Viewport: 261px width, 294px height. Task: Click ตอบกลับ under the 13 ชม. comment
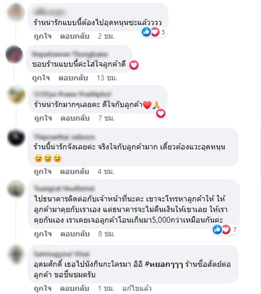coord(73,78)
